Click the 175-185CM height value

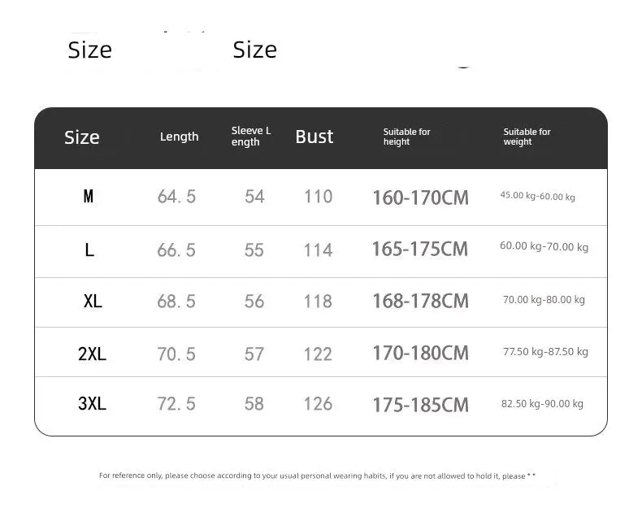pyautogui.click(x=420, y=405)
